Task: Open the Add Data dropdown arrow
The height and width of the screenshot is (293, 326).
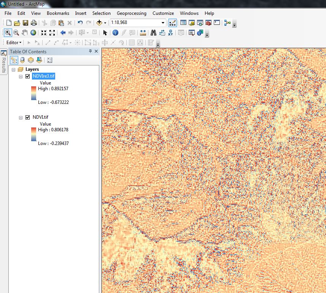Action: [105, 23]
